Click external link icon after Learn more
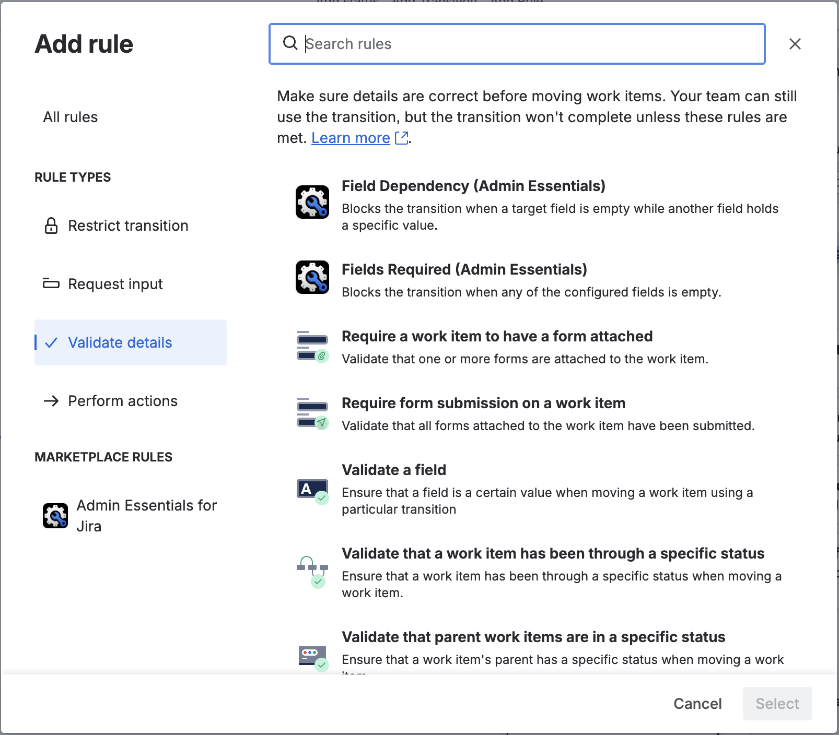 click(401, 138)
